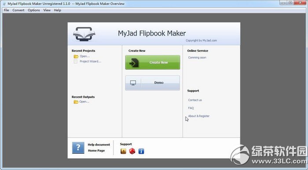Click the red cube support icon
The height and width of the screenshot is (170, 308).
[x=132, y=151]
